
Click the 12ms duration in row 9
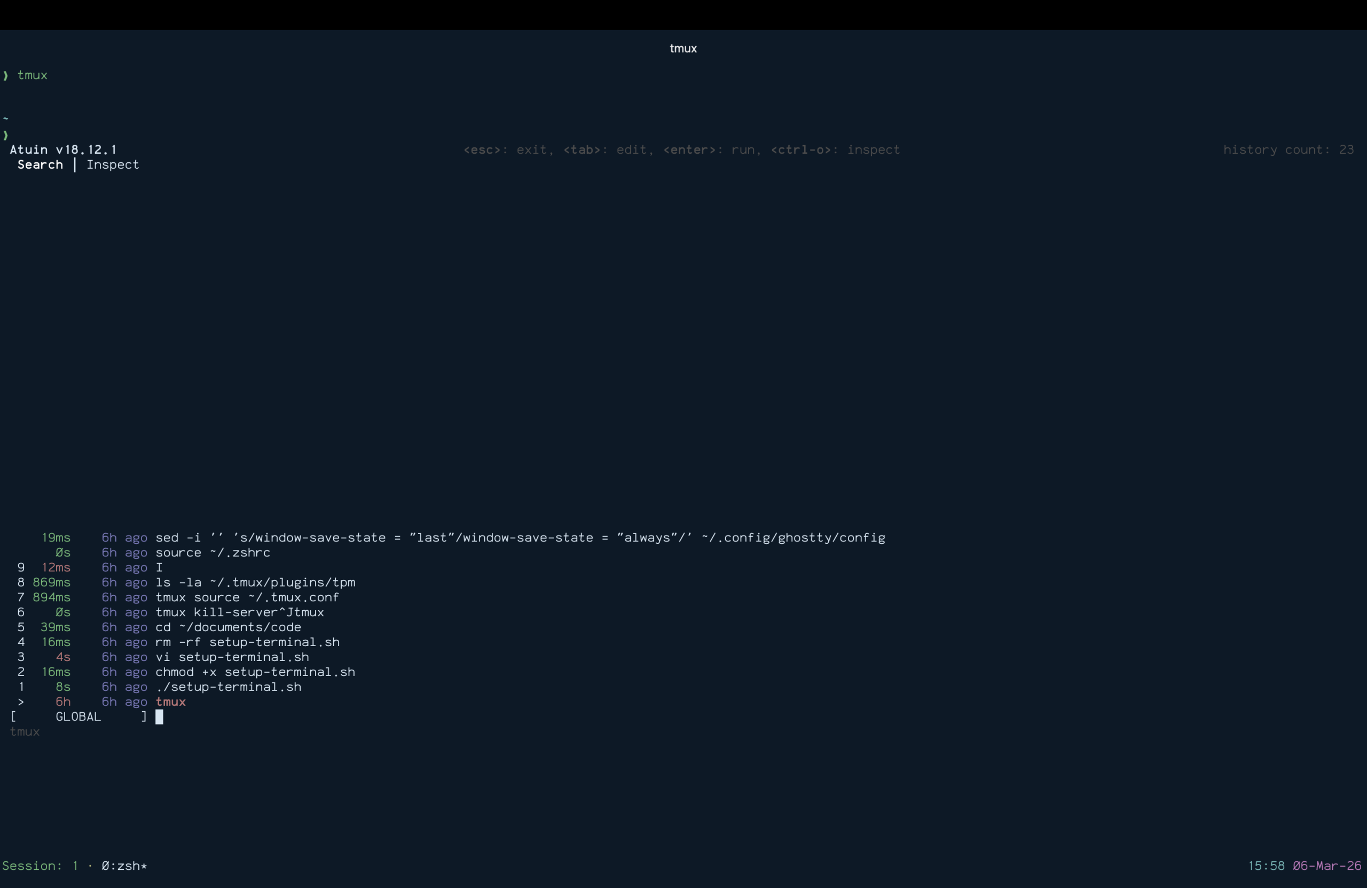click(x=56, y=568)
